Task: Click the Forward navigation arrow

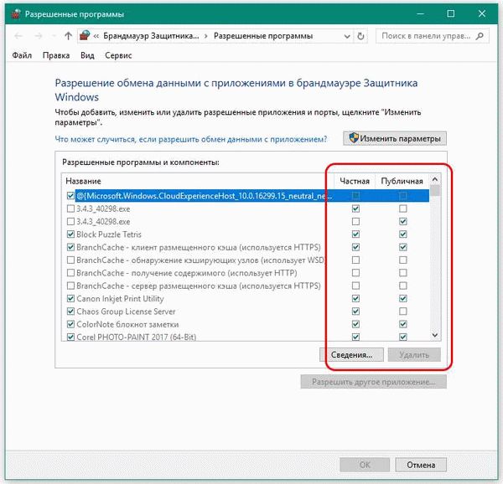Action: (38, 36)
